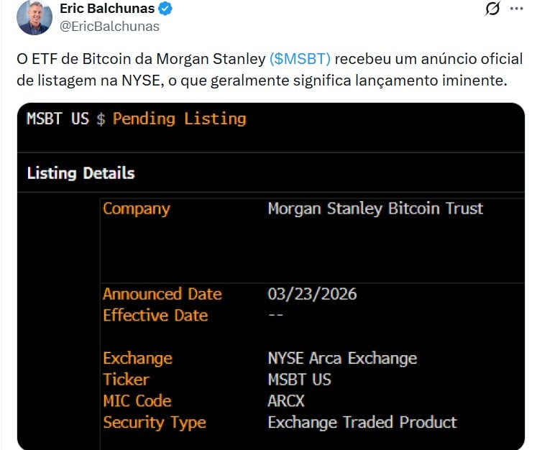Visit the @EricBalchunas handle link
Image resolution: width=537 pixels, height=450 pixels.
tap(110, 27)
